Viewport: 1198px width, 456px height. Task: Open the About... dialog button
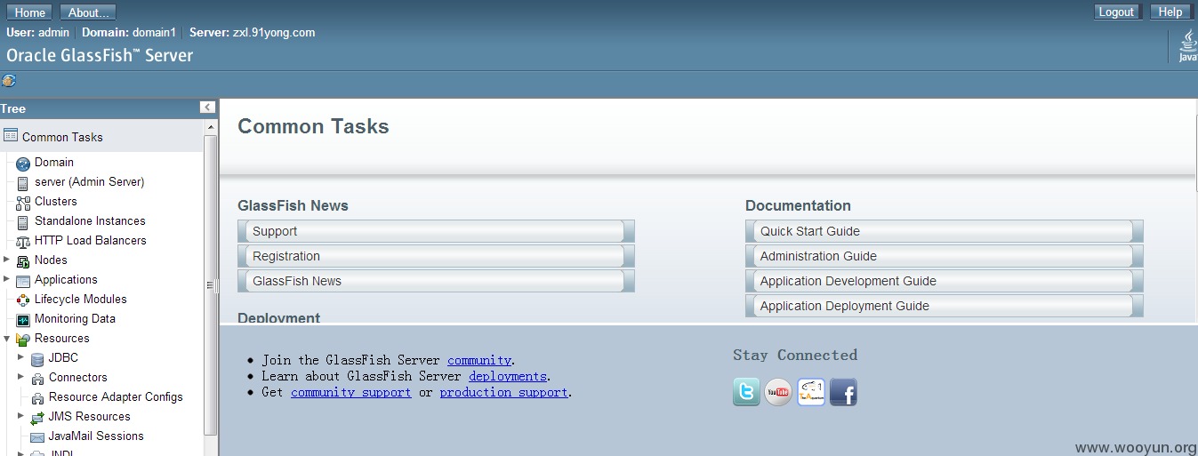(x=88, y=12)
